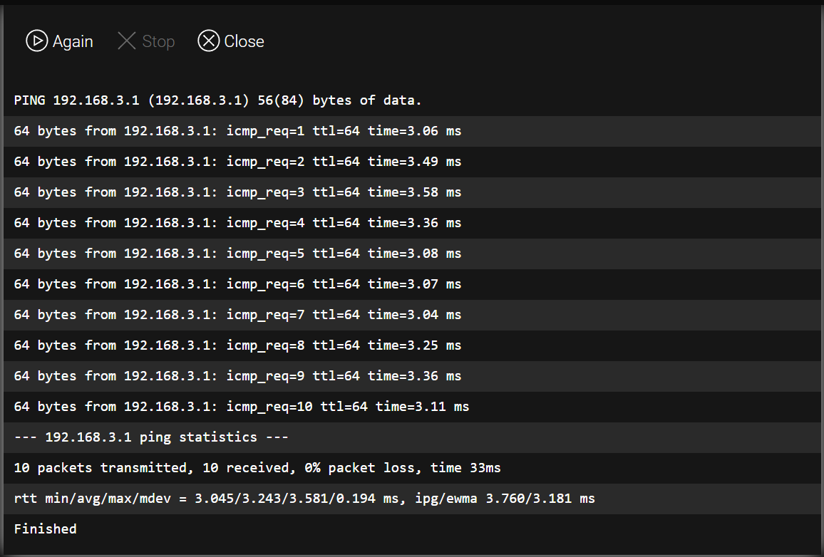Click the X icon beside Stop

[x=127, y=41]
